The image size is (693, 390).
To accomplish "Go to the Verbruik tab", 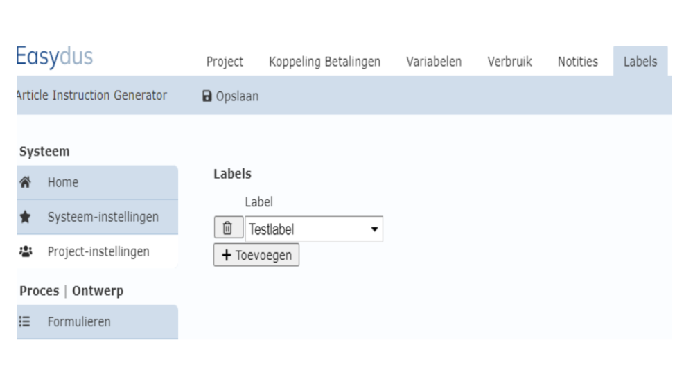I will pos(509,62).
